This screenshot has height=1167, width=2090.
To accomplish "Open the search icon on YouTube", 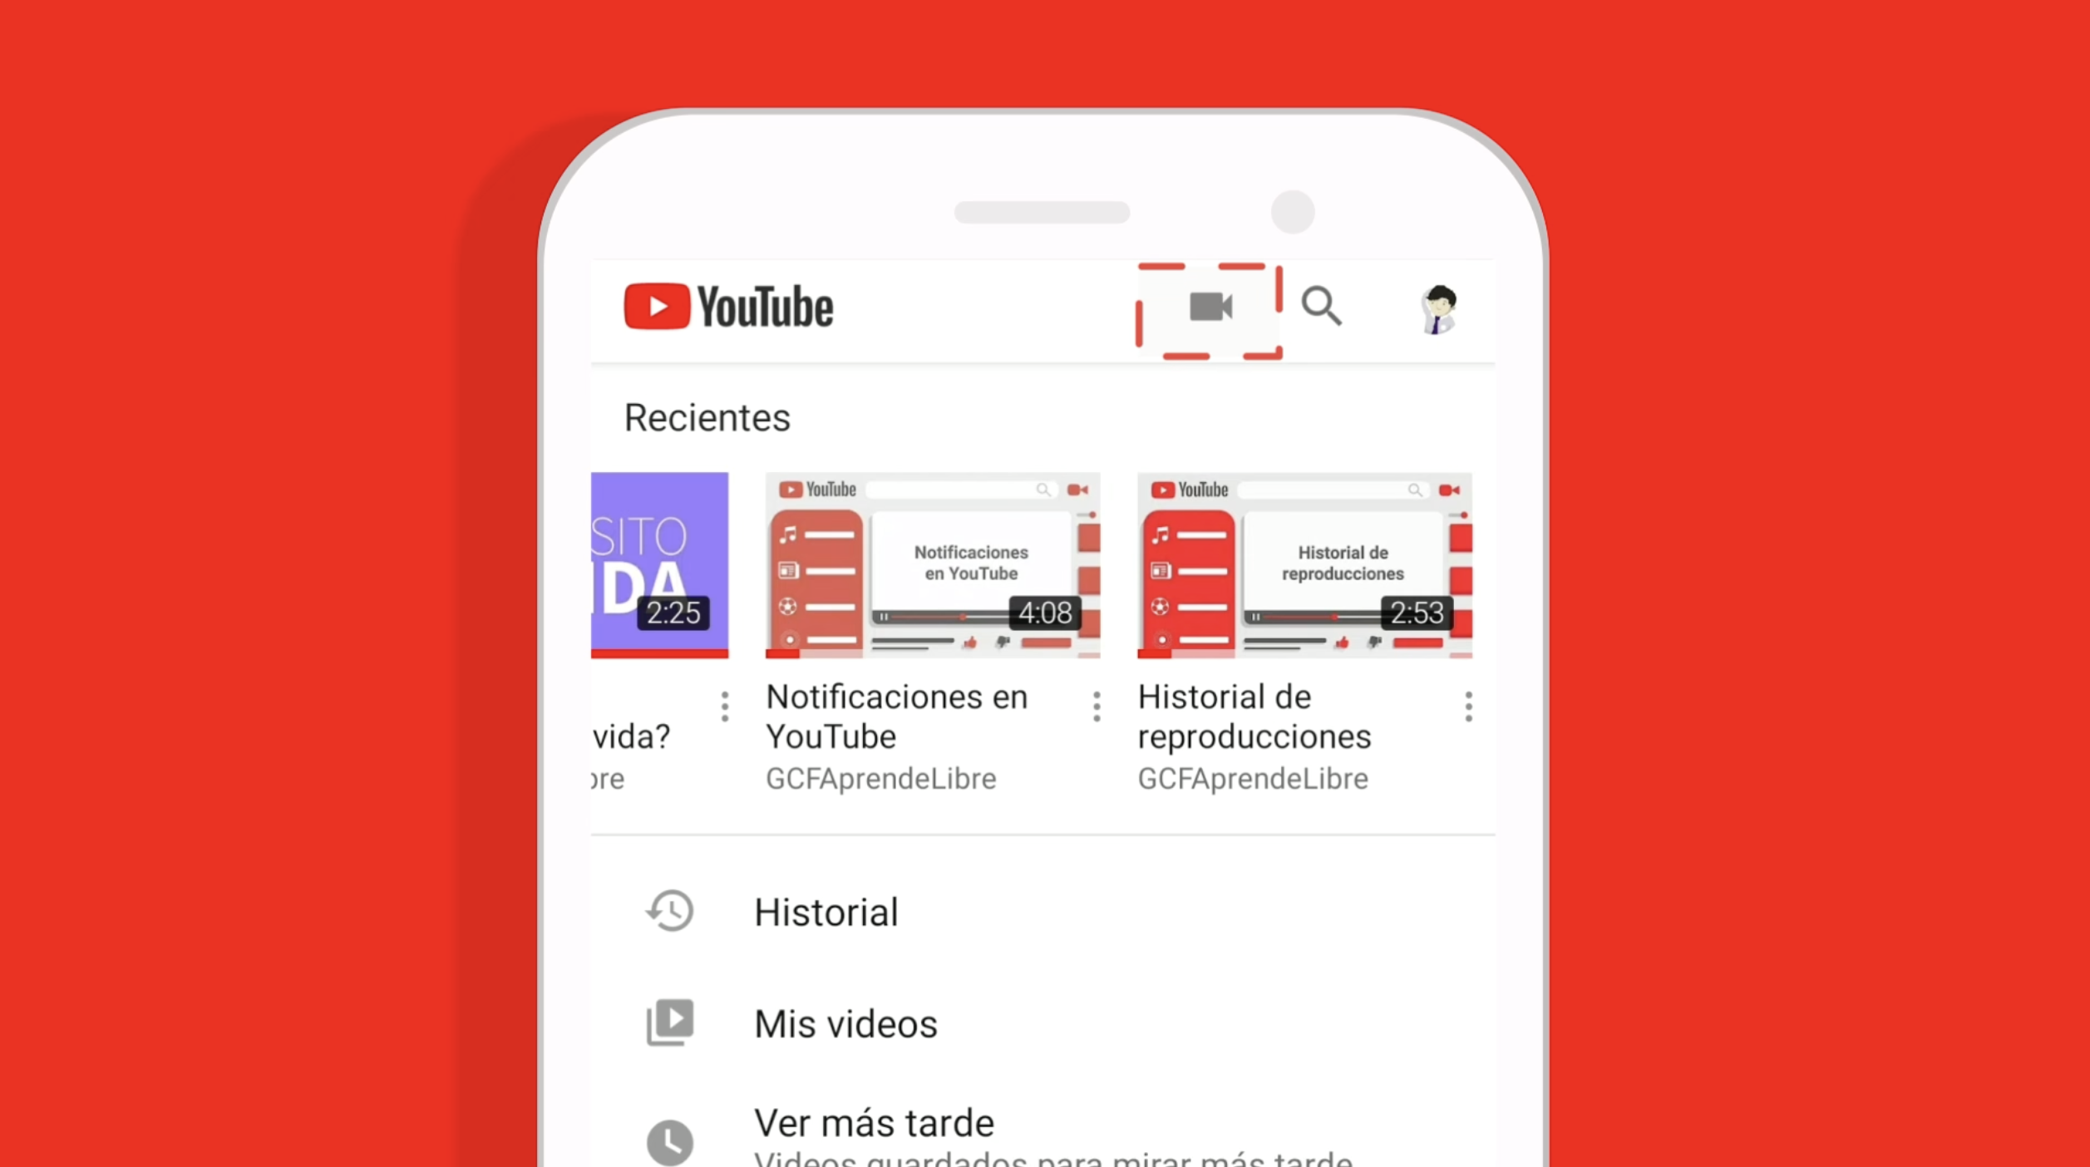I will 1322,306.
